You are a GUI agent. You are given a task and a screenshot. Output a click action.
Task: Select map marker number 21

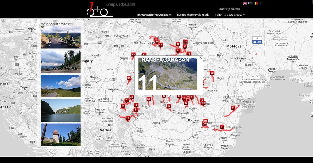(x=222, y=127)
